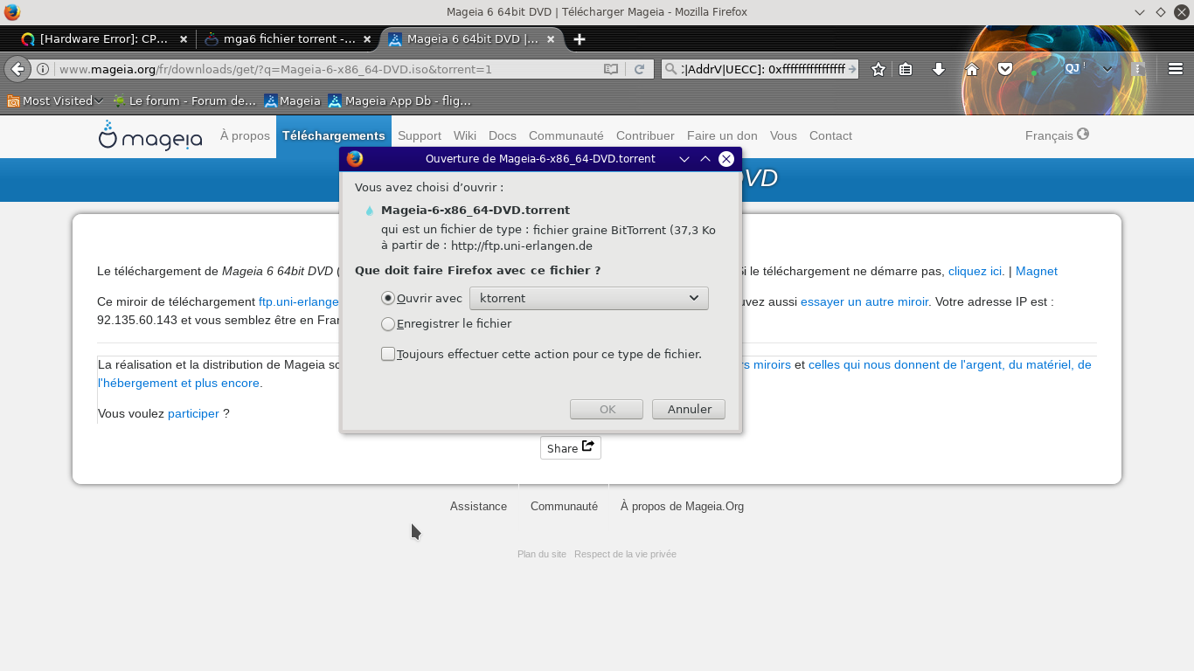Click 'À propos de Mageia.Org' footer link
This screenshot has width=1194, height=671.
(x=682, y=506)
